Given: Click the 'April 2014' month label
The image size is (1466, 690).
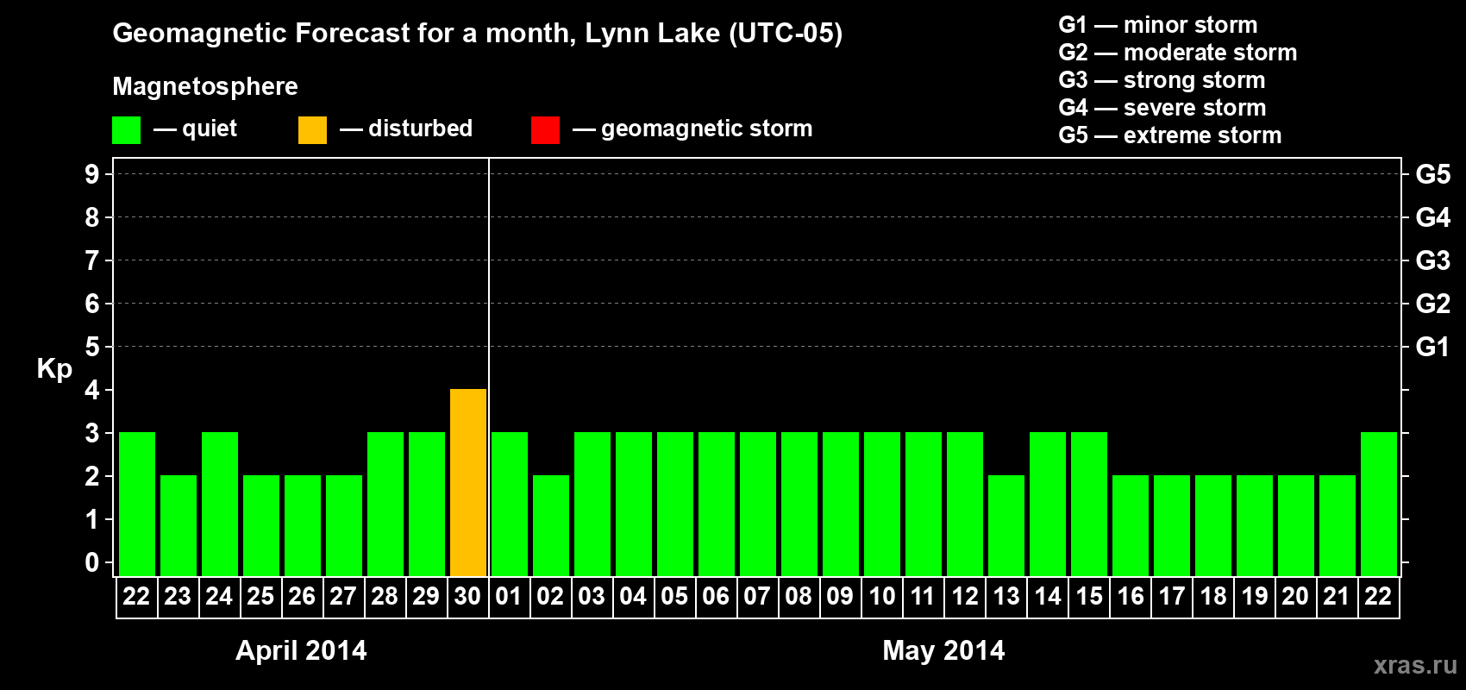Looking at the screenshot, I should coord(302,650).
